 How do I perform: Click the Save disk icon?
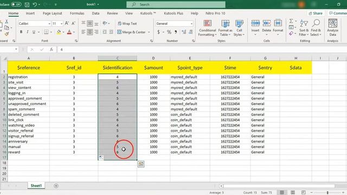point(27,4)
